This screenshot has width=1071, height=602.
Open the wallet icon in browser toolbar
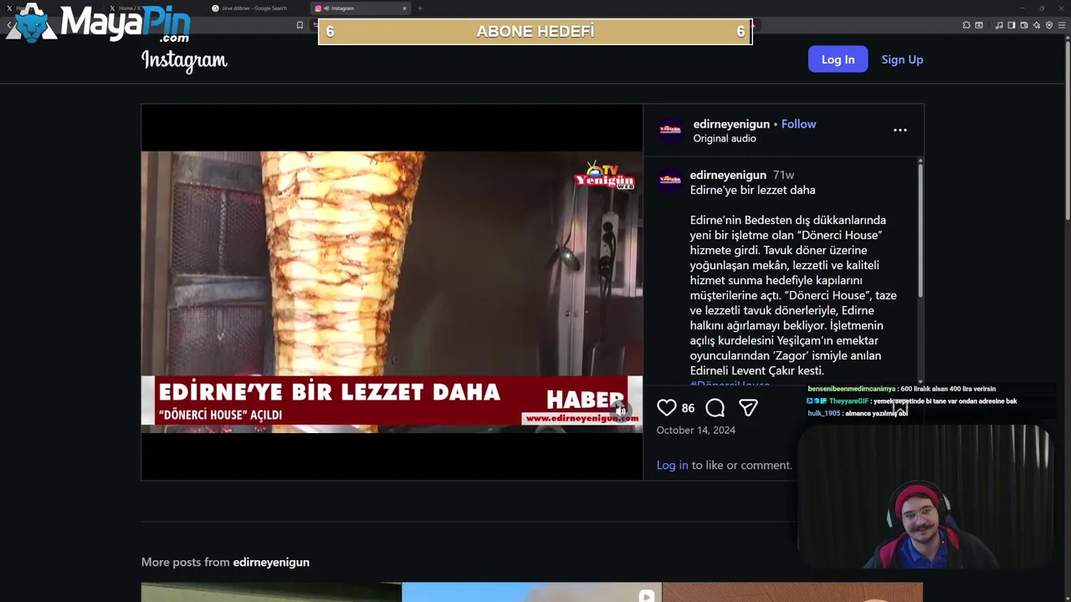click(x=1024, y=25)
